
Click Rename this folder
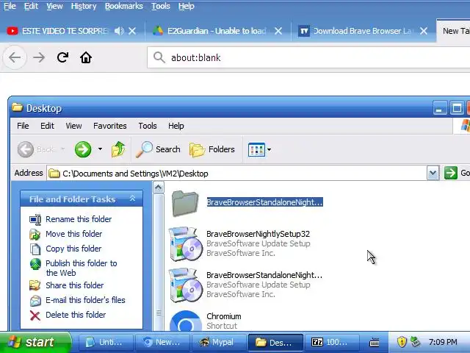pos(79,219)
